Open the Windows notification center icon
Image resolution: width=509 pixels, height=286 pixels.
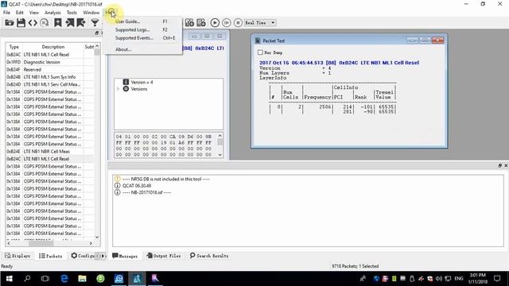[497, 279]
